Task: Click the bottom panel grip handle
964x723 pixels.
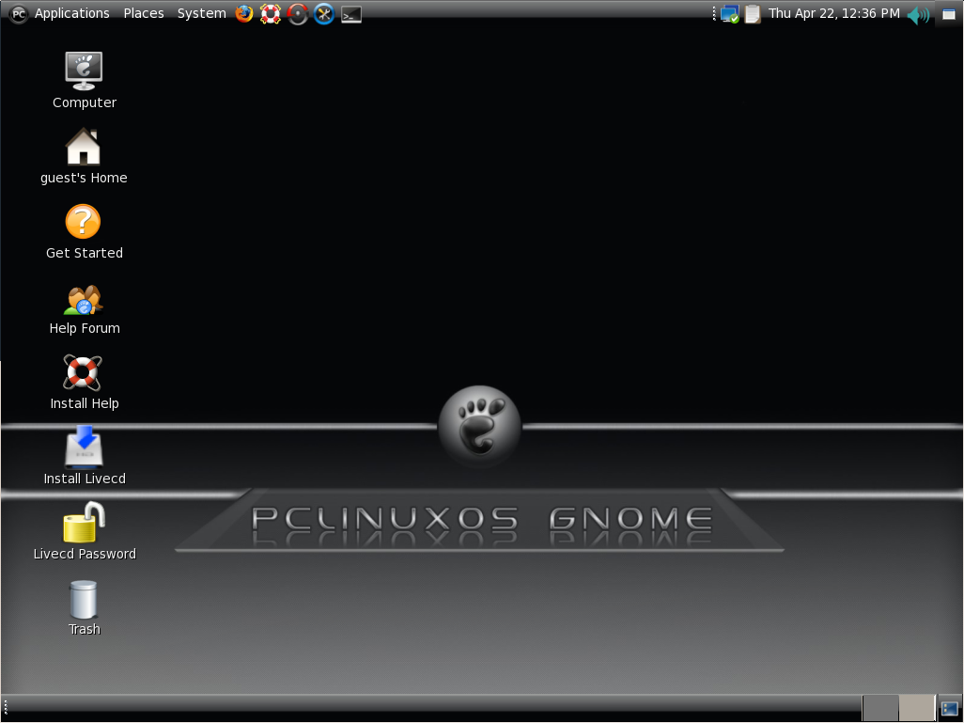Action: [5, 708]
